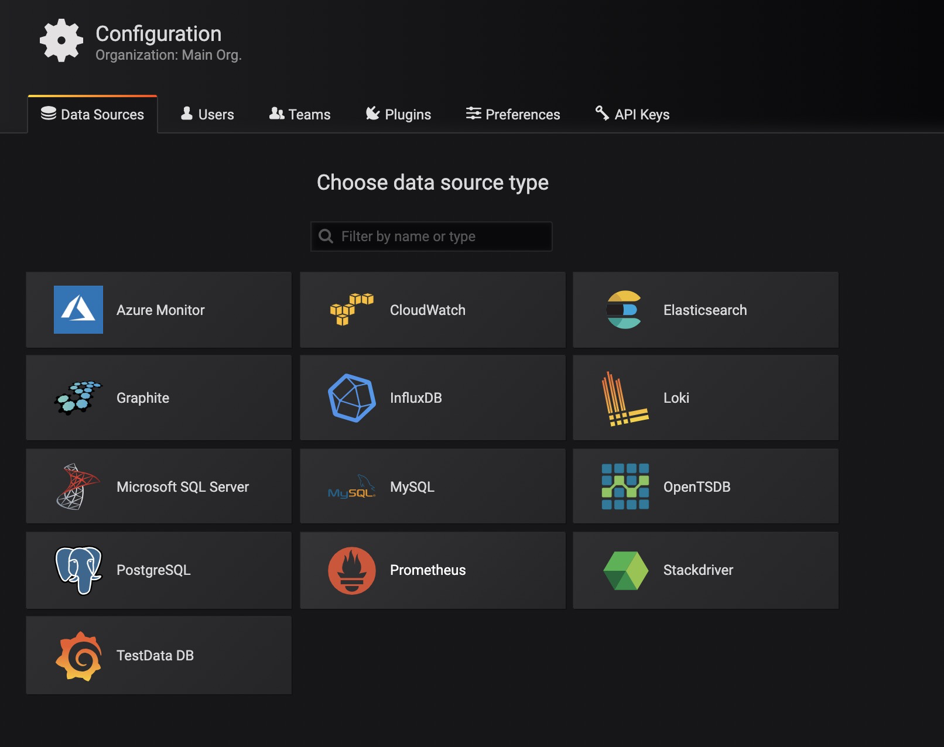Open the Preferences tab
944x747 pixels.
[512, 114]
